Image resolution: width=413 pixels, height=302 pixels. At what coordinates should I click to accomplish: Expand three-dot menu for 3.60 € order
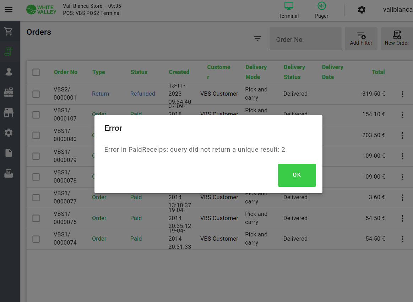[x=402, y=197]
